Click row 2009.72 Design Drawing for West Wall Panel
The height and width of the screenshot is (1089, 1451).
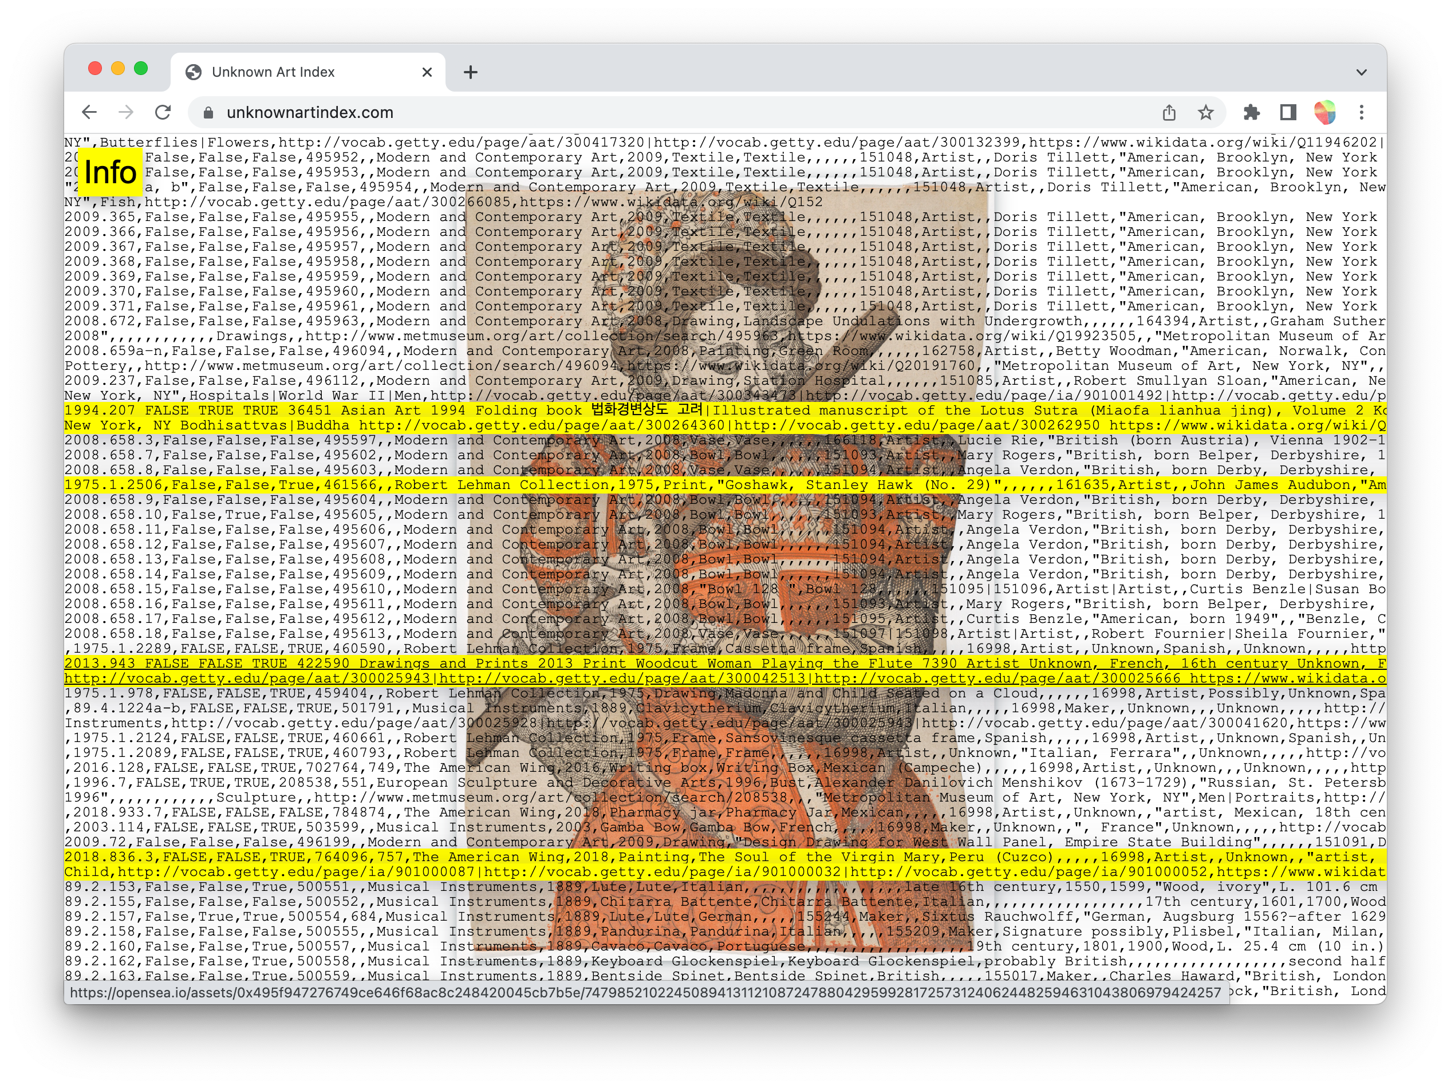click(725, 842)
